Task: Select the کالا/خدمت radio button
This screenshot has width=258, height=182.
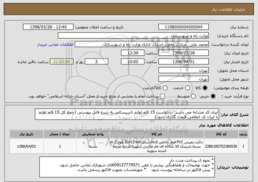Action: click(165, 88)
